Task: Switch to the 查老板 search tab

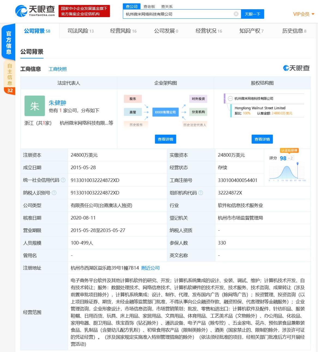Action: click(149, 6)
